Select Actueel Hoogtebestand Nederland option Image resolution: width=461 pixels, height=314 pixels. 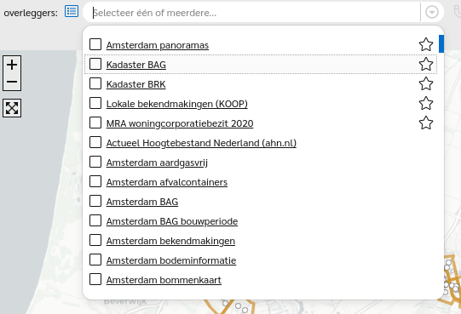[x=201, y=143]
